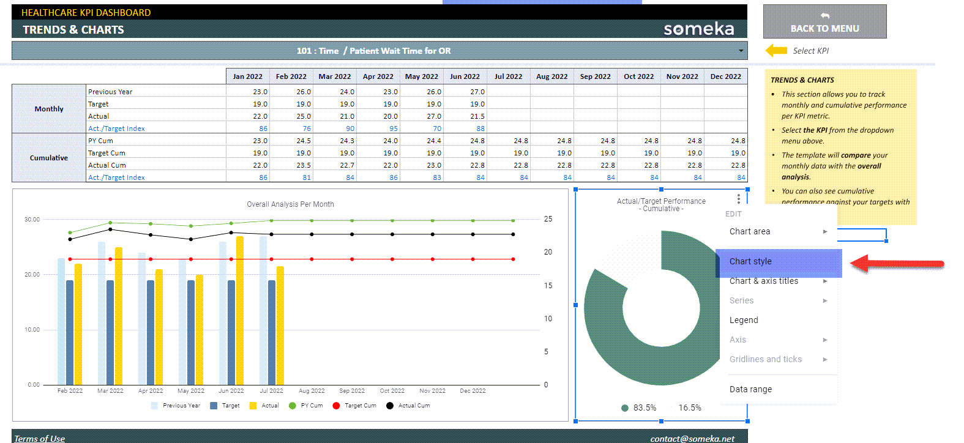Click the HEALTHCARE KPI DASHBOARD title
The width and height of the screenshot is (964, 443).
coord(86,12)
